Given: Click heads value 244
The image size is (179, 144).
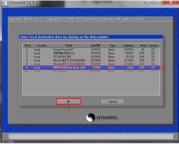Looking at the screenshot, I should tap(142, 57).
